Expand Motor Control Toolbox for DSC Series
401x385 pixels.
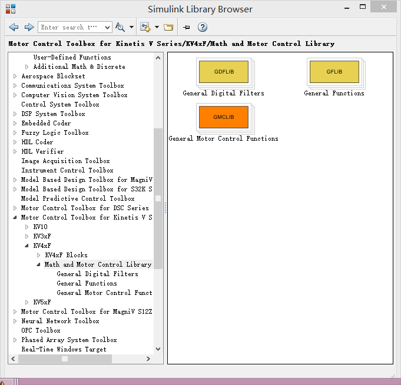click(x=15, y=208)
